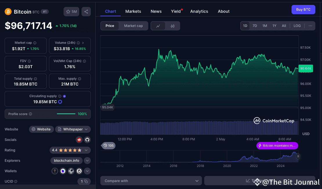Open blockchain.info explorer link
Screen dimensions: 322x189
(66, 161)
